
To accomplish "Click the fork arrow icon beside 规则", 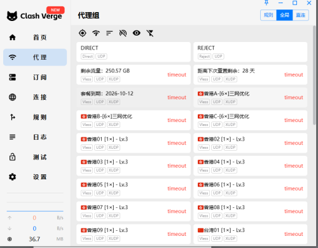I will click(x=12, y=117).
